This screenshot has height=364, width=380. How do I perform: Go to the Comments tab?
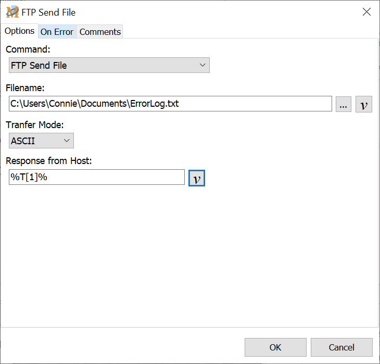click(x=100, y=32)
